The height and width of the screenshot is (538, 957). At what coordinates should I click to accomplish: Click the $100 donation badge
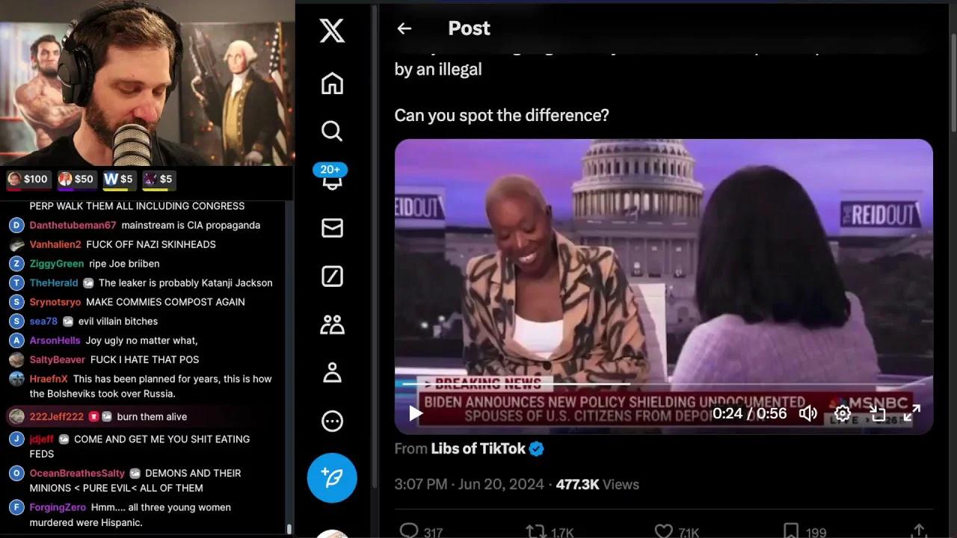pos(28,179)
